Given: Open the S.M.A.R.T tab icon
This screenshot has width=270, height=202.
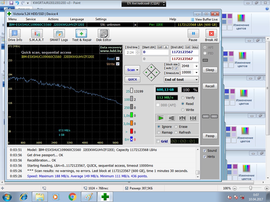Looking at the screenshot, I should pos(37,33).
